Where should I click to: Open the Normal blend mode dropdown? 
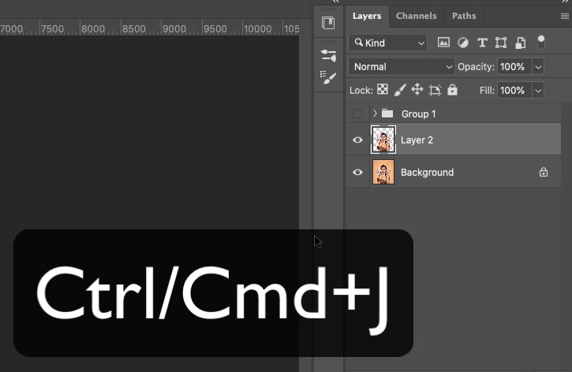pyautogui.click(x=402, y=67)
